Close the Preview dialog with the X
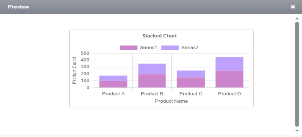Image resolution: width=302 pixels, height=137 pixels. (293, 7)
